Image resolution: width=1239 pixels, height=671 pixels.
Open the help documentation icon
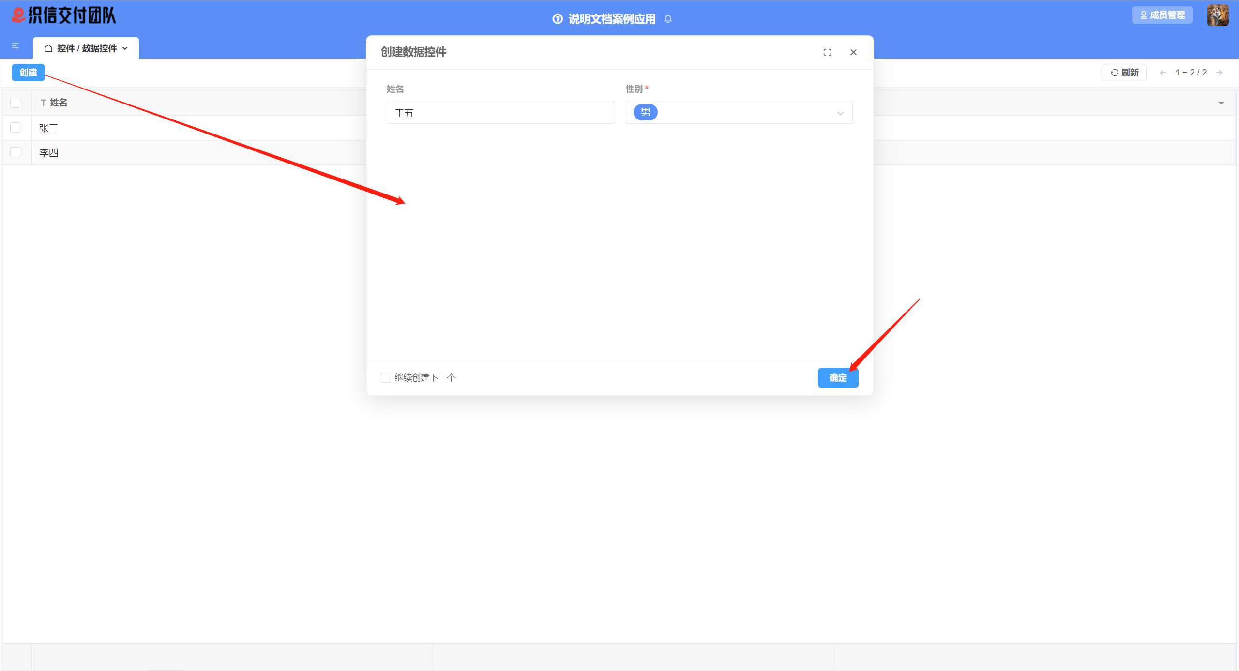[x=557, y=18]
